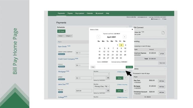View the Christmas Account history payment

(x=162, y=92)
